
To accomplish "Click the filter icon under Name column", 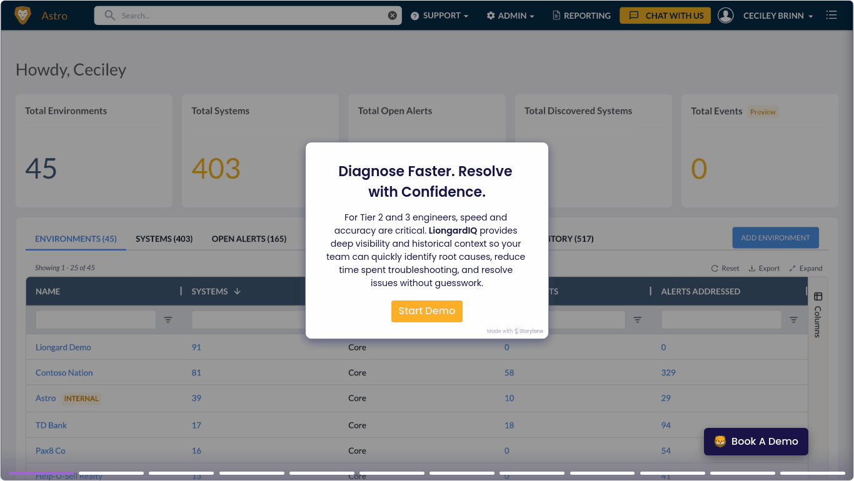I will point(168,320).
